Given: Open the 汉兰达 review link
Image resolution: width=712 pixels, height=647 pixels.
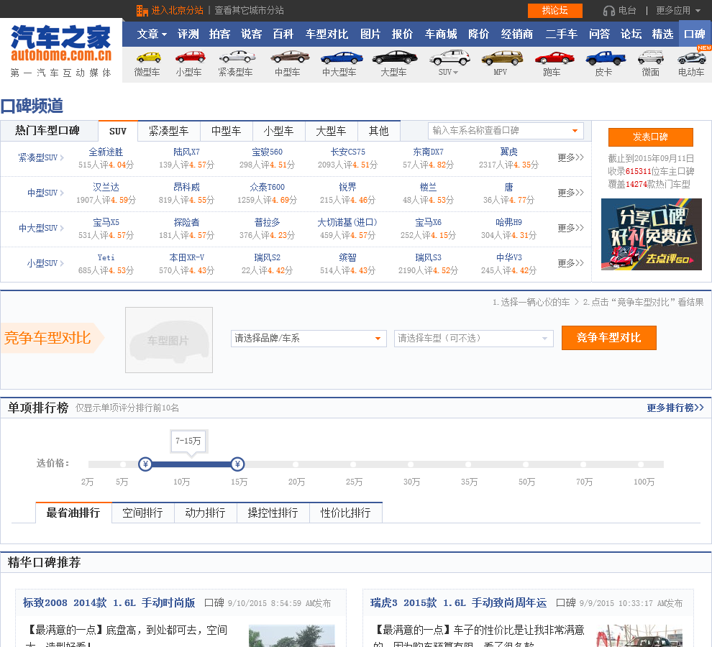Looking at the screenshot, I should tap(106, 187).
